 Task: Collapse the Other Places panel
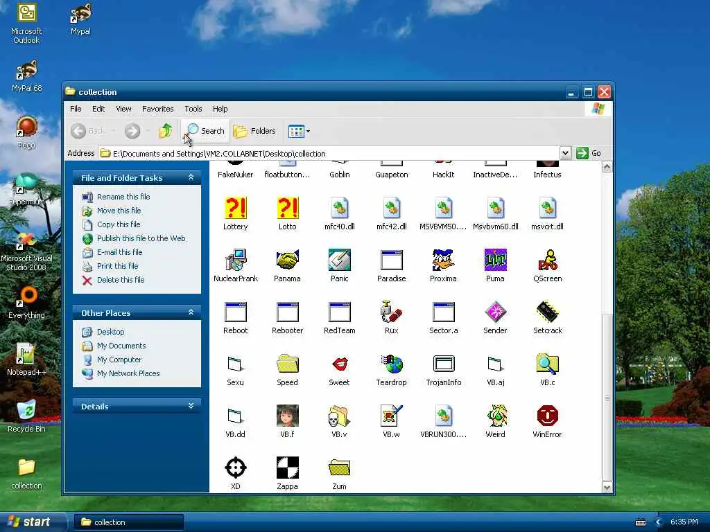pos(191,312)
